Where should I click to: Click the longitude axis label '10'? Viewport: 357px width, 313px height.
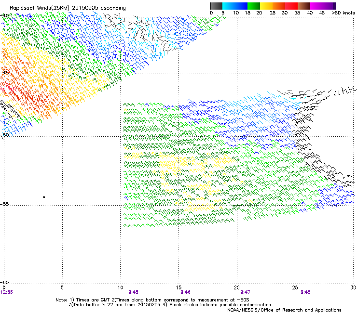[x=120, y=287]
